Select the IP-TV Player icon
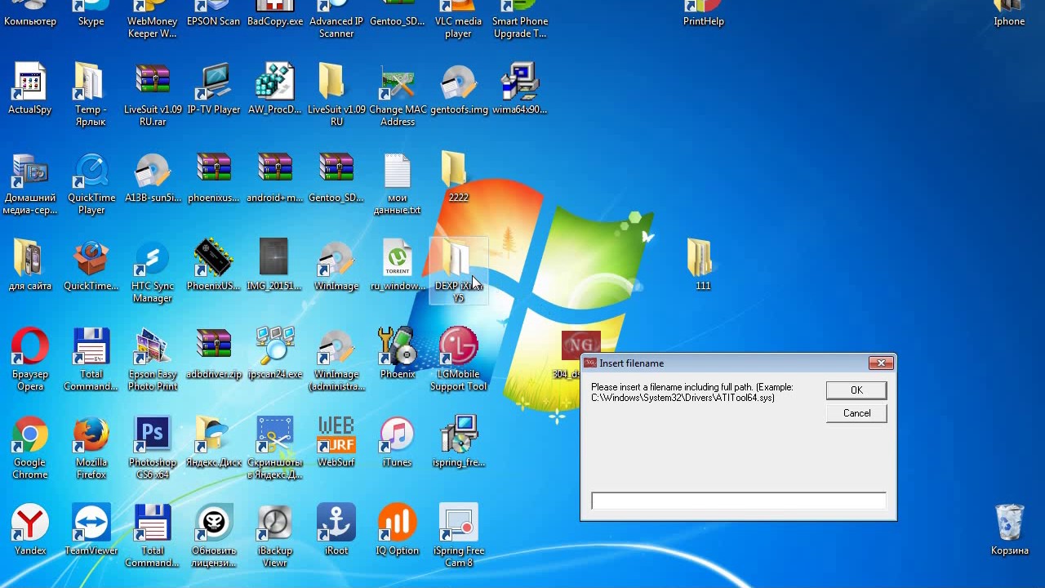The image size is (1045, 588). [214, 88]
